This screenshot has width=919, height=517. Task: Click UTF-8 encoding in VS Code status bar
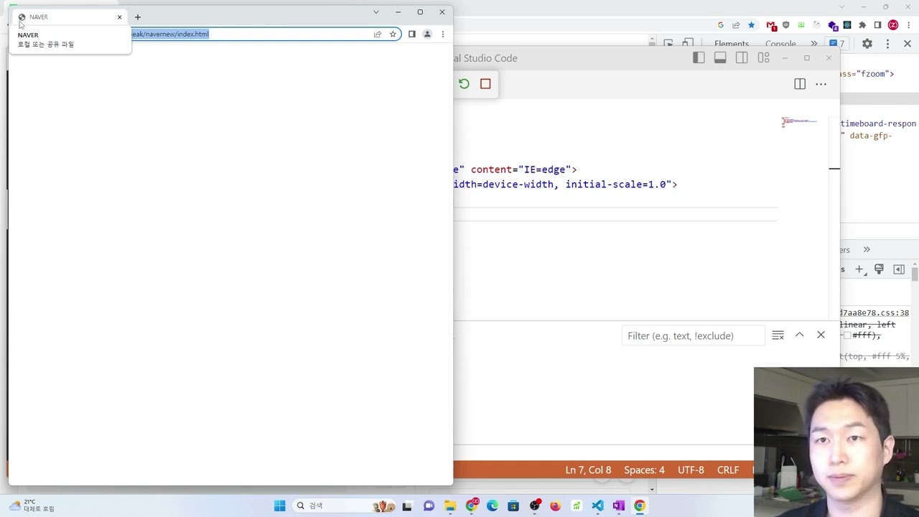tap(691, 470)
